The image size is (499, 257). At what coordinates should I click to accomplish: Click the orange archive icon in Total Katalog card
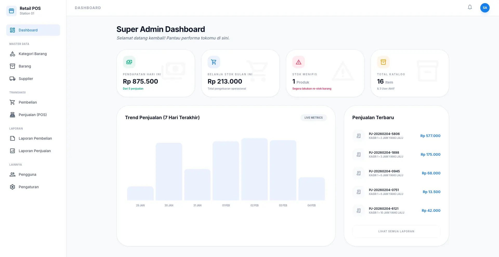click(x=383, y=62)
